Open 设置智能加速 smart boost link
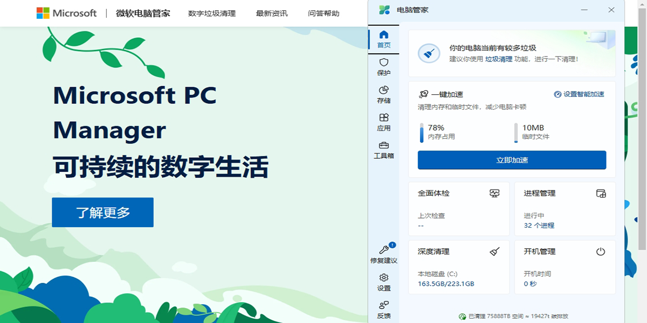Image resolution: width=647 pixels, height=323 pixels. pos(579,94)
